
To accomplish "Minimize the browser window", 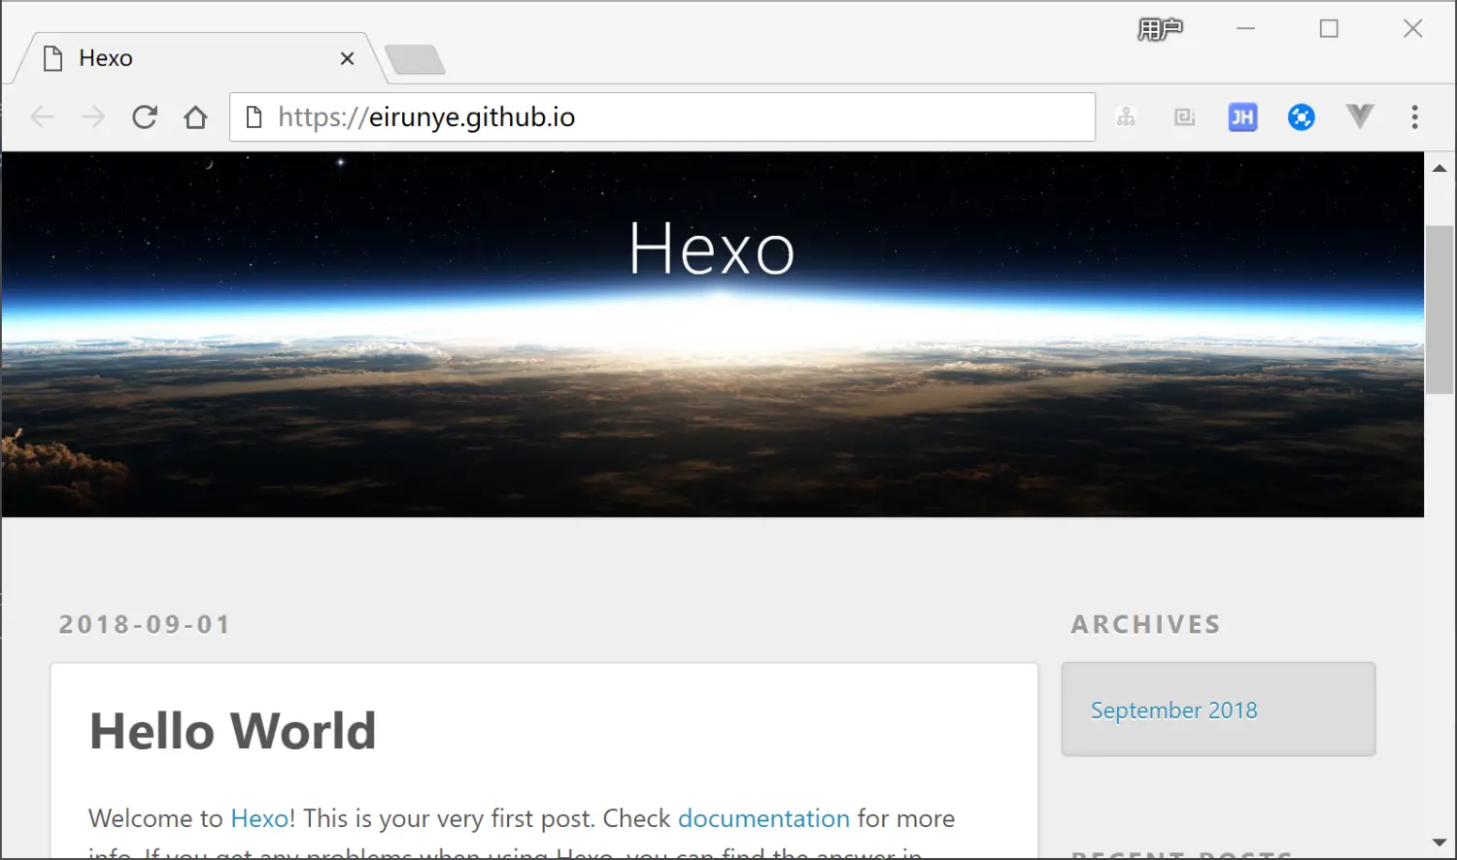I will coord(1246,29).
